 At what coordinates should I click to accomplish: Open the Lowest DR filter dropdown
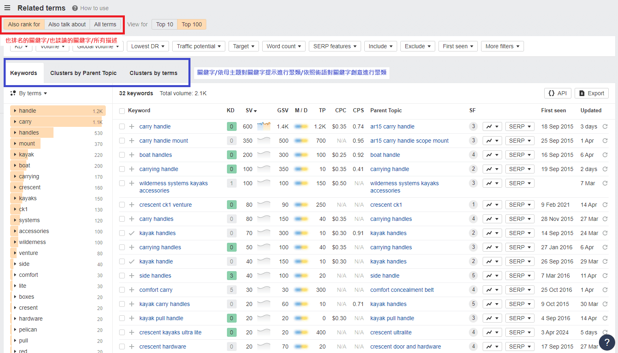148,46
